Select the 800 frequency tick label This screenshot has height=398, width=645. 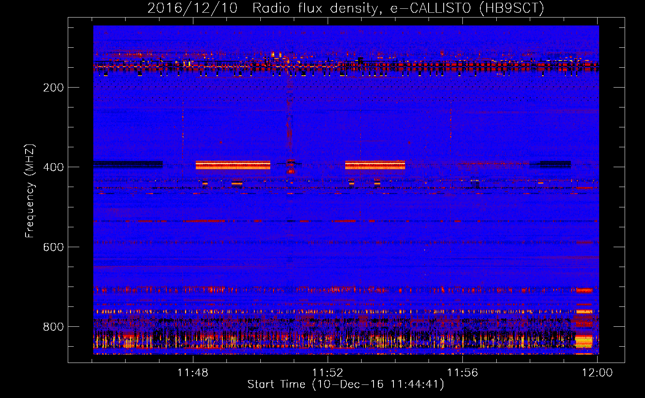click(53, 327)
